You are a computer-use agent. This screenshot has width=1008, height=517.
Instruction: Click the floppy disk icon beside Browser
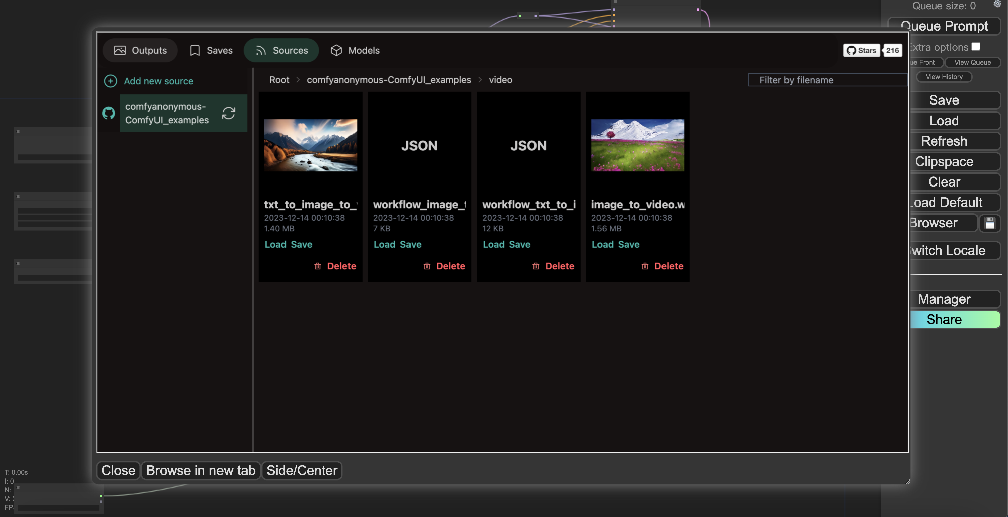tap(990, 223)
